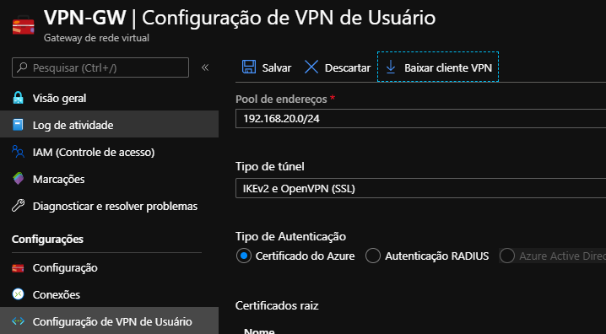
Task: Click Descartar button
Action: point(338,67)
